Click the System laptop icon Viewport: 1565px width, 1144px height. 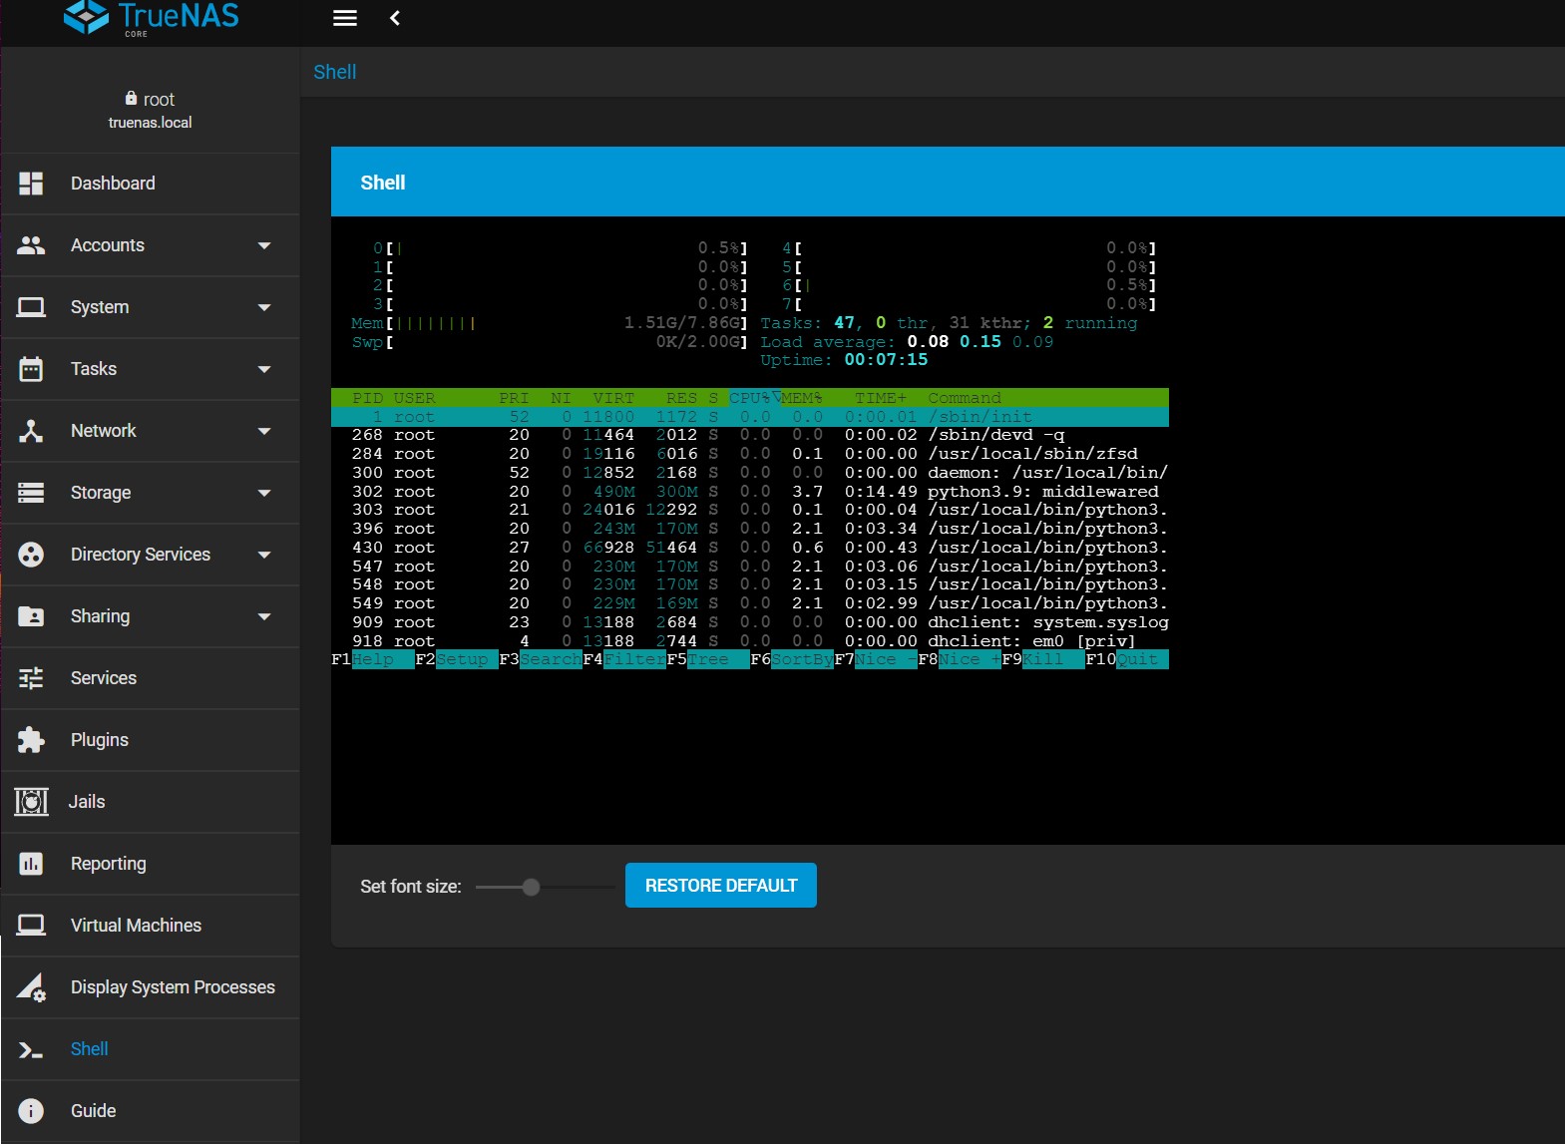[x=31, y=307]
